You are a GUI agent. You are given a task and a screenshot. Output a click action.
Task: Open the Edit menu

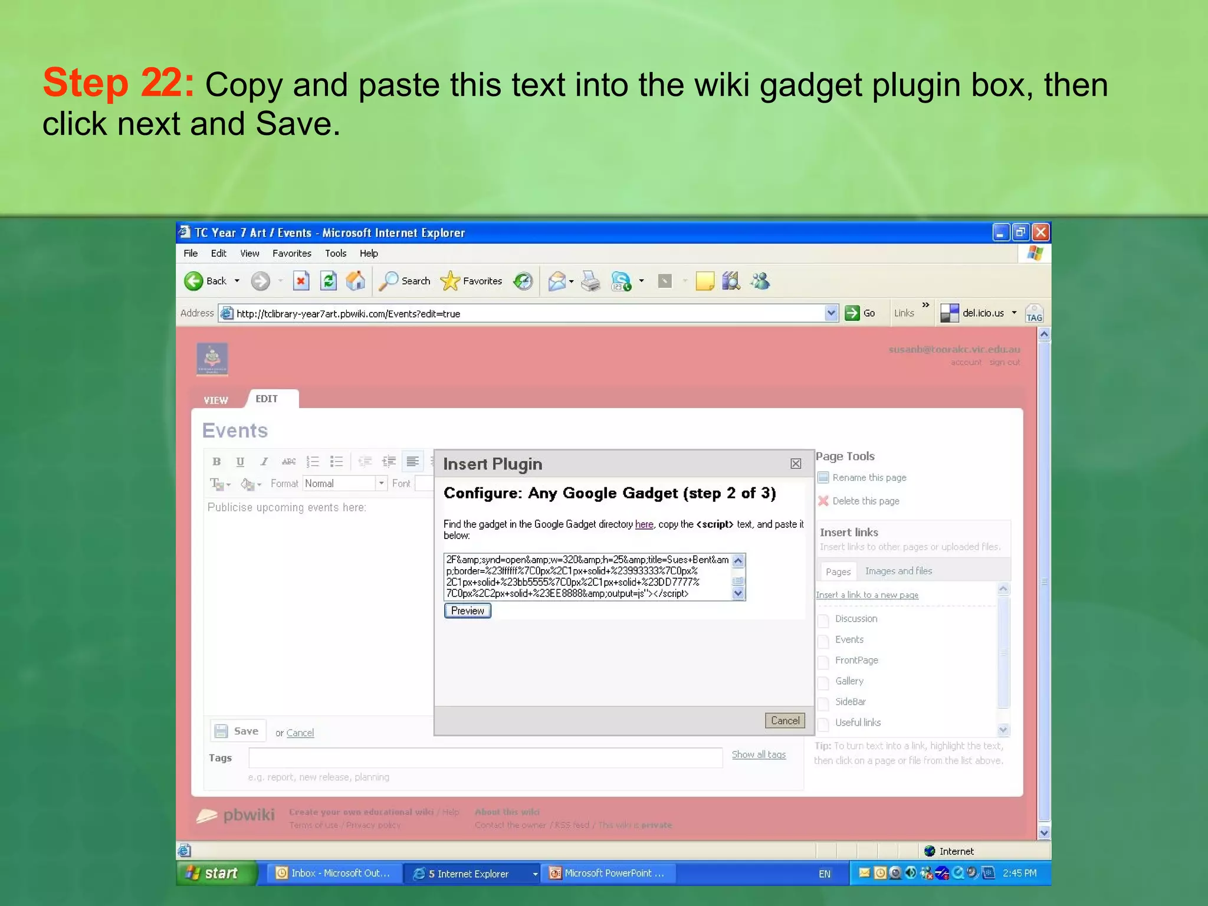pos(219,253)
